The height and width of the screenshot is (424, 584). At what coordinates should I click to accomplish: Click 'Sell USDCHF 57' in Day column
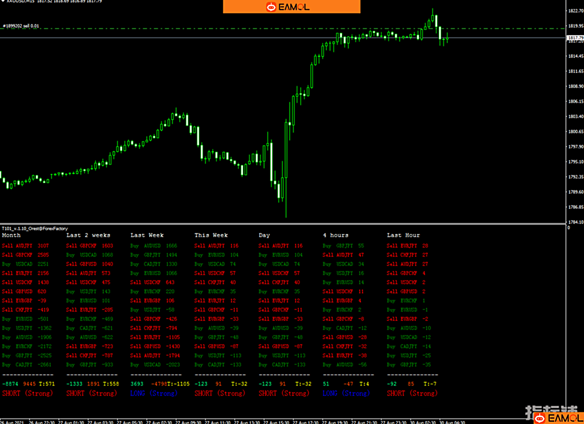pos(279,273)
